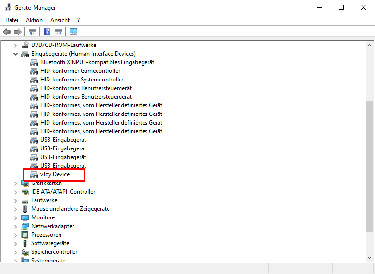Select the IDE ATA/ATAPI-Controller icon
The height and width of the screenshot is (274, 375).
pos(25,192)
